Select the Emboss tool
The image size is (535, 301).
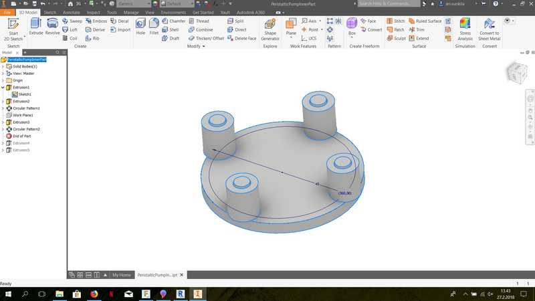(x=96, y=21)
